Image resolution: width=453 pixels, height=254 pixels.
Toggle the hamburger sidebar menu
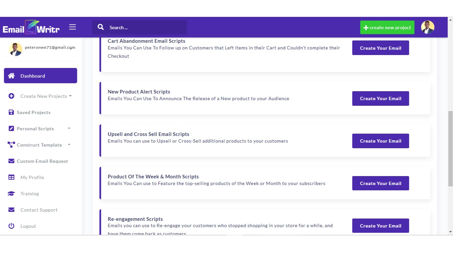coord(73,27)
